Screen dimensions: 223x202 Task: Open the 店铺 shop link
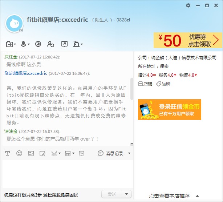tap(145, 84)
